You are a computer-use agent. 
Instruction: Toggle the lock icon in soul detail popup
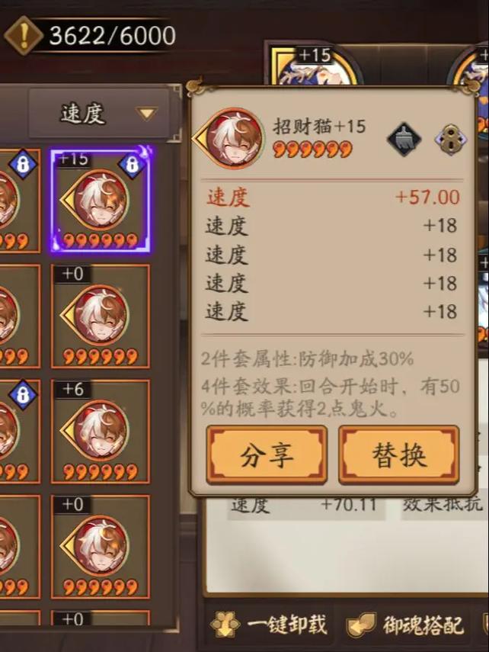click(451, 140)
